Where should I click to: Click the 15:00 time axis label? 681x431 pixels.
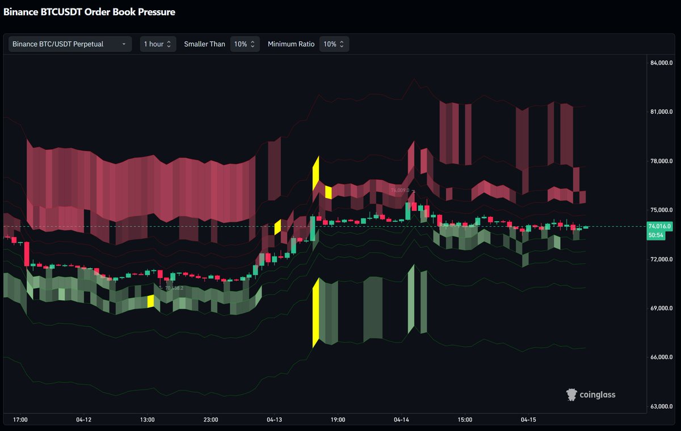pyautogui.click(x=465, y=420)
